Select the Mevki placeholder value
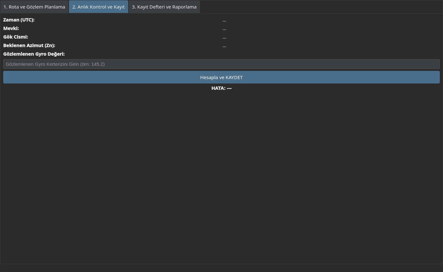The width and height of the screenshot is (443, 272). 224,28
